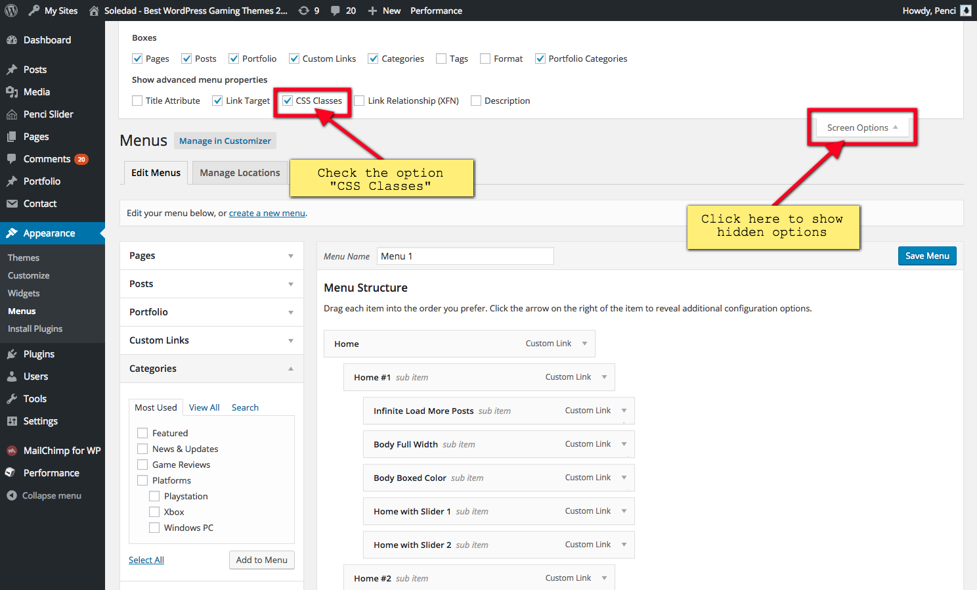Click the Menu Name input field
The width and height of the screenshot is (977, 590).
[x=466, y=256]
